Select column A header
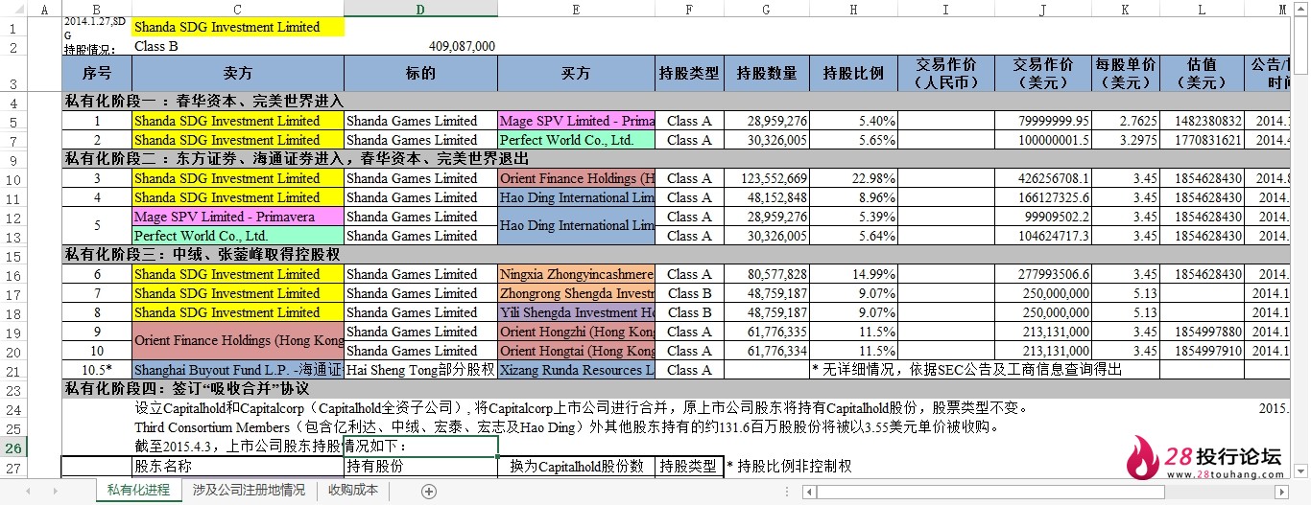Viewport: 1311px width, 505px height. 44,9
